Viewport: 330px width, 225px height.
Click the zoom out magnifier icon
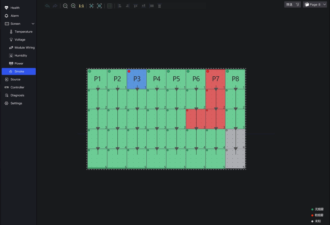point(65,6)
